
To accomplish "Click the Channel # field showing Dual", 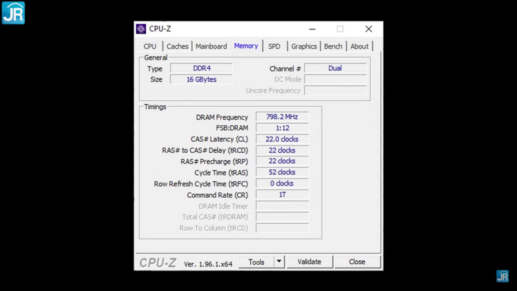I will pos(335,68).
